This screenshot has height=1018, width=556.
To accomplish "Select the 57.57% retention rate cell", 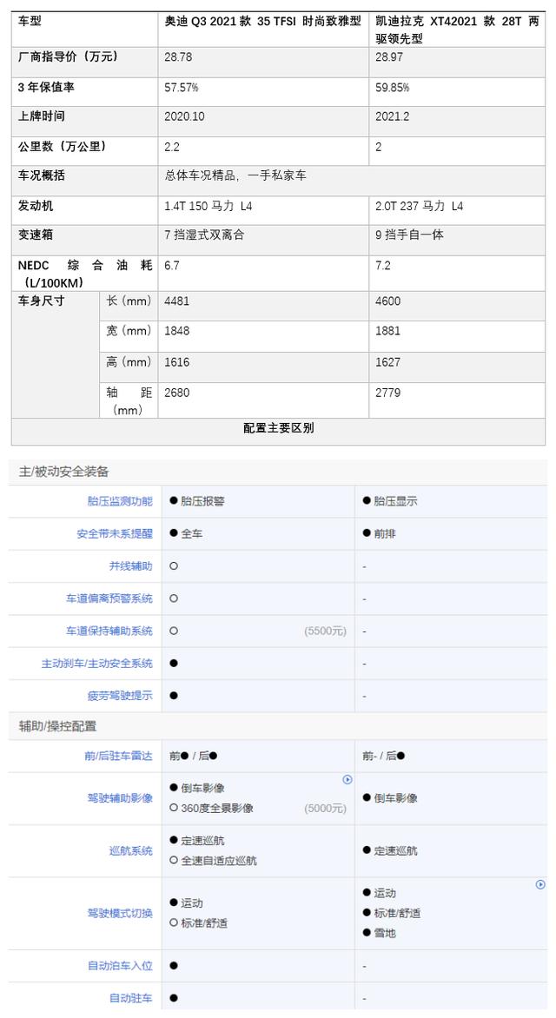I will [x=263, y=92].
